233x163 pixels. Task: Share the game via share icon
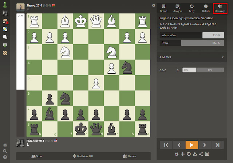pos(201,154)
